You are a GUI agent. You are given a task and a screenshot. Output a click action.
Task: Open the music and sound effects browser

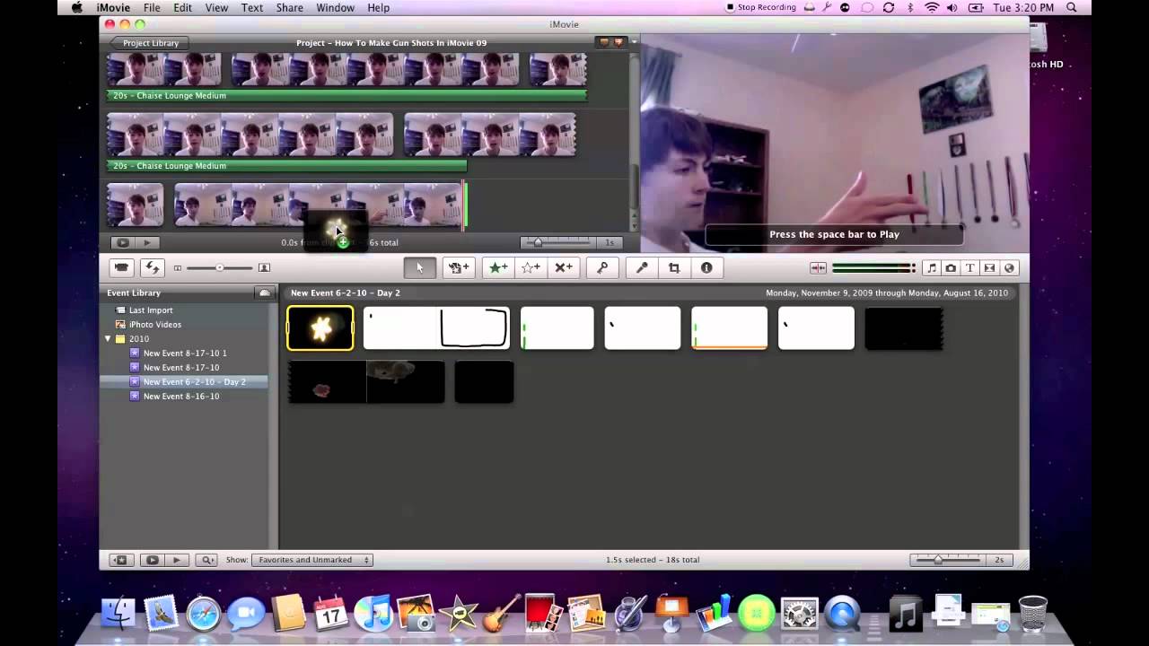932,267
